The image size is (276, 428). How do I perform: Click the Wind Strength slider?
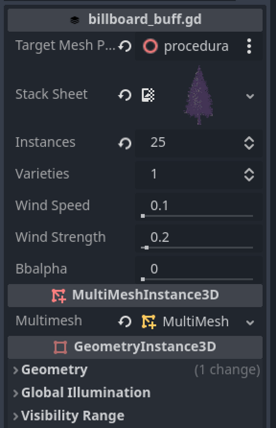[x=197, y=247]
